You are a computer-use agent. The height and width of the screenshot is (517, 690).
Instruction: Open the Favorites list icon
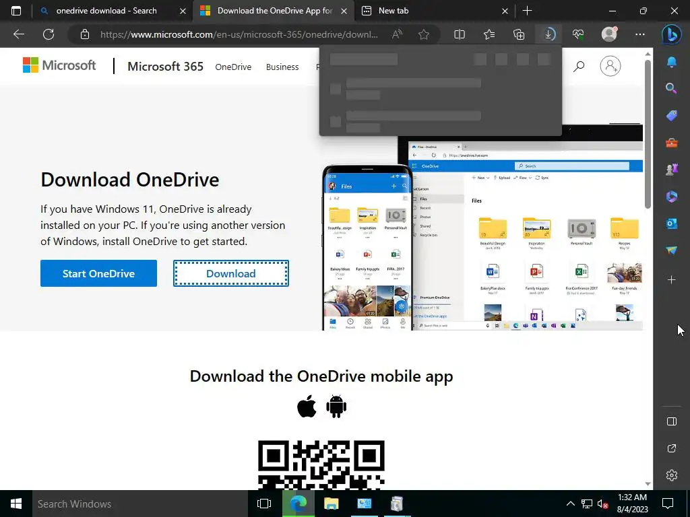pyautogui.click(x=489, y=34)
